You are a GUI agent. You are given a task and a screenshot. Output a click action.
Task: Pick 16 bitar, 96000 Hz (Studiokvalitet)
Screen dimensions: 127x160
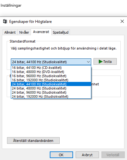point(51,76)
